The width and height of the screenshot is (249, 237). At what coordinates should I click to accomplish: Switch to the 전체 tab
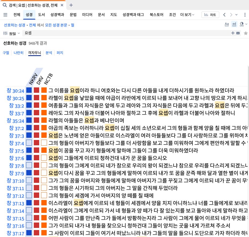[17, 15]
